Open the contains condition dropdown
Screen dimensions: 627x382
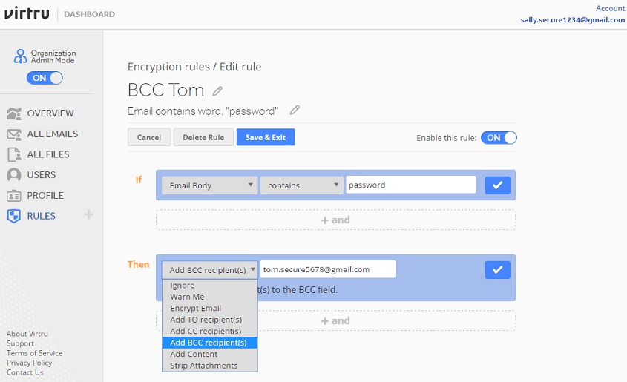302,185
